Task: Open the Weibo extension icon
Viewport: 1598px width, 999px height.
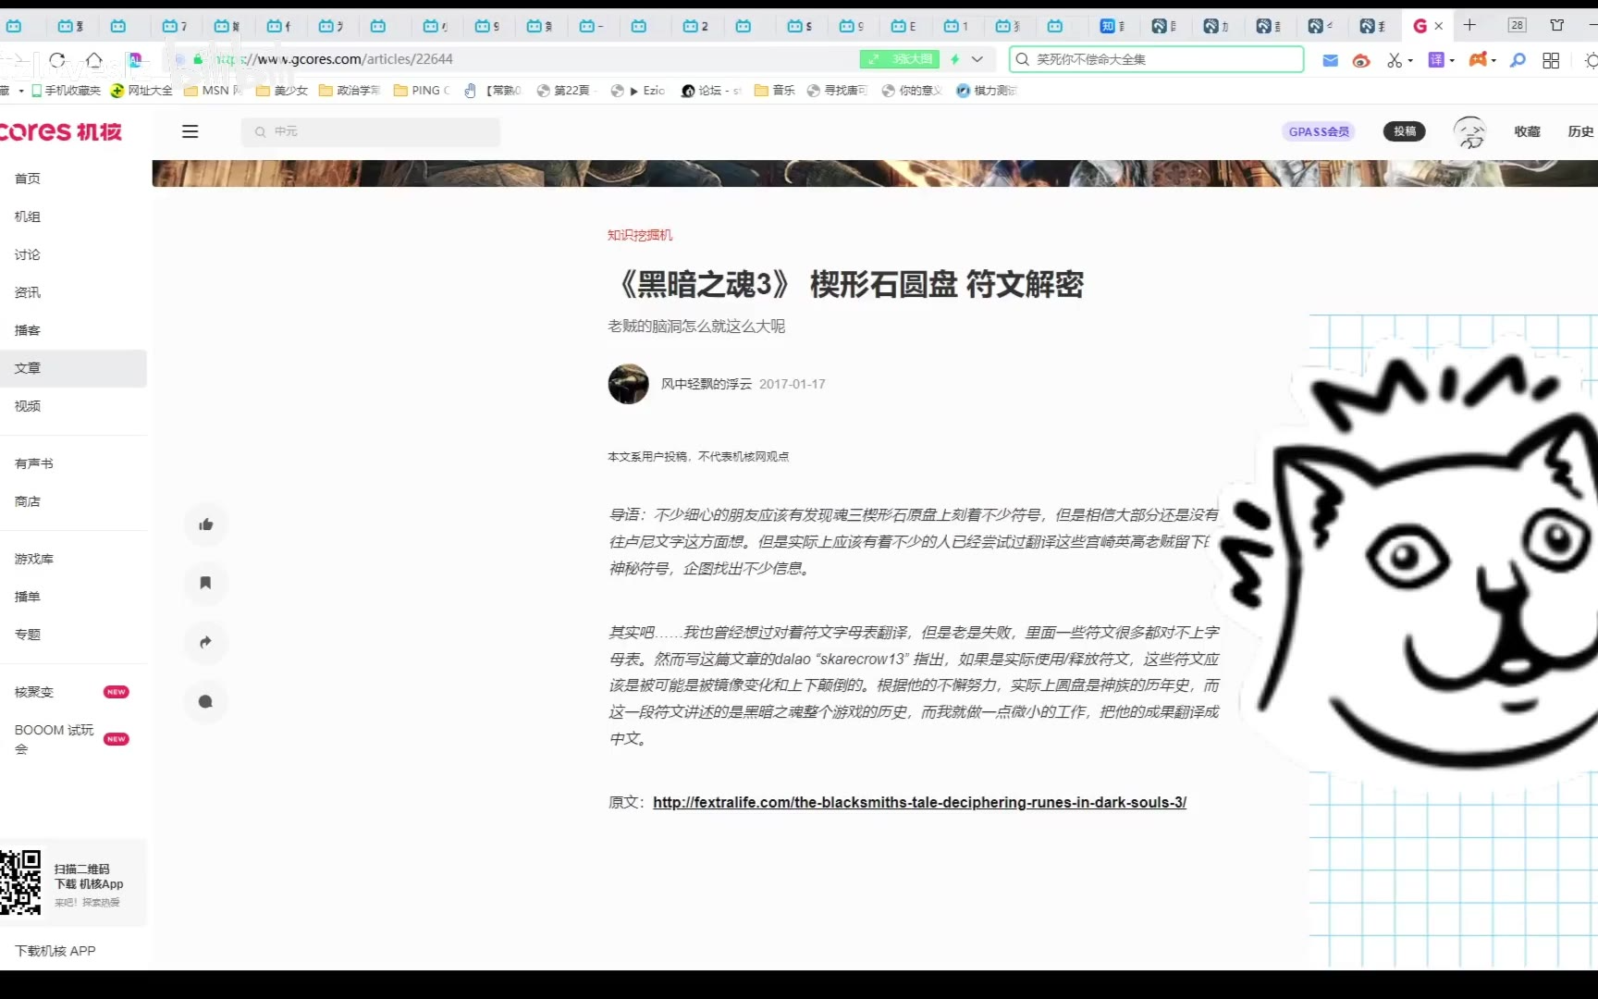Action: 1360,60
